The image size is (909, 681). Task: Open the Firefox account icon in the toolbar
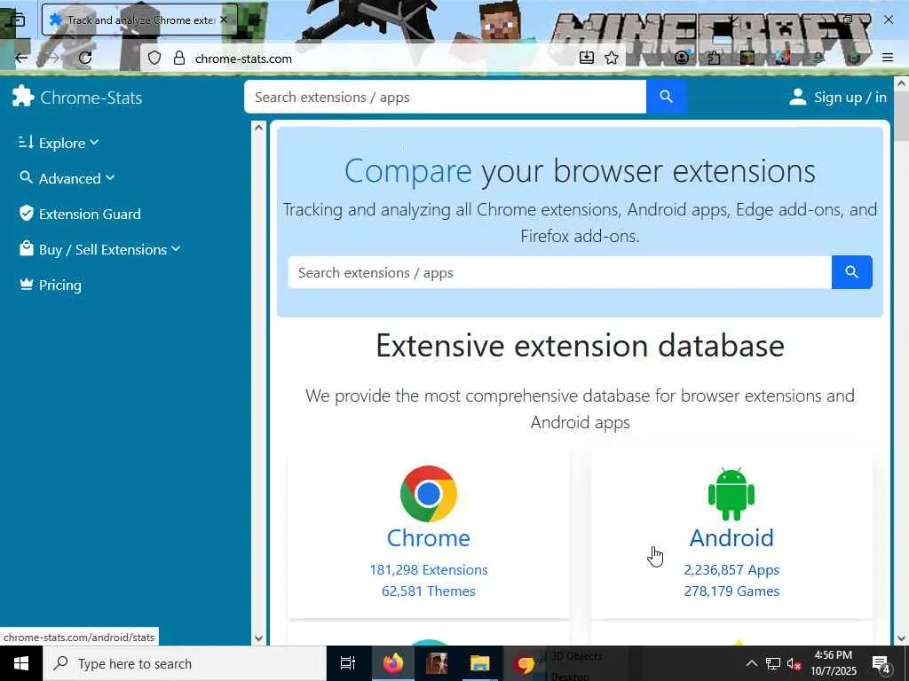682,58
